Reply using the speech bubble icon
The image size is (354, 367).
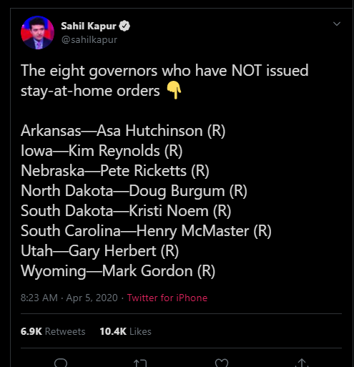tap(61, 363)
